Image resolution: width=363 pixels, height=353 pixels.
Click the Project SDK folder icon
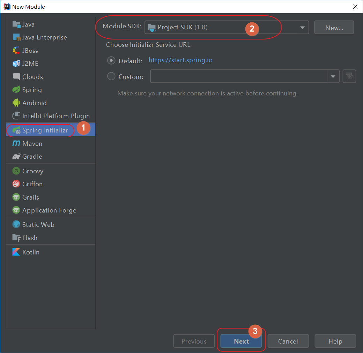151,28
